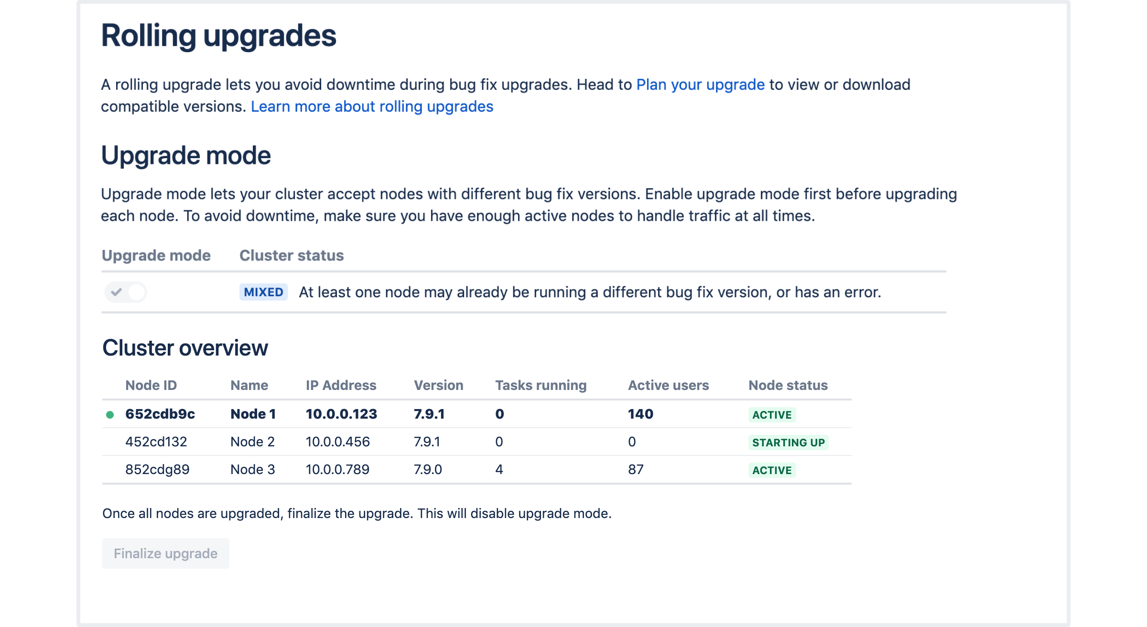Toggle the Upgrade mode switch
Image resolution: width=1147 pixels, height=627 pixels.
(x=126, y=292)
